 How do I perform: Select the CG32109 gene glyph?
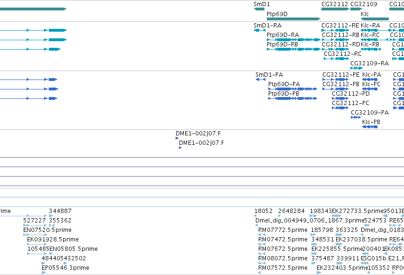(357, 9)
